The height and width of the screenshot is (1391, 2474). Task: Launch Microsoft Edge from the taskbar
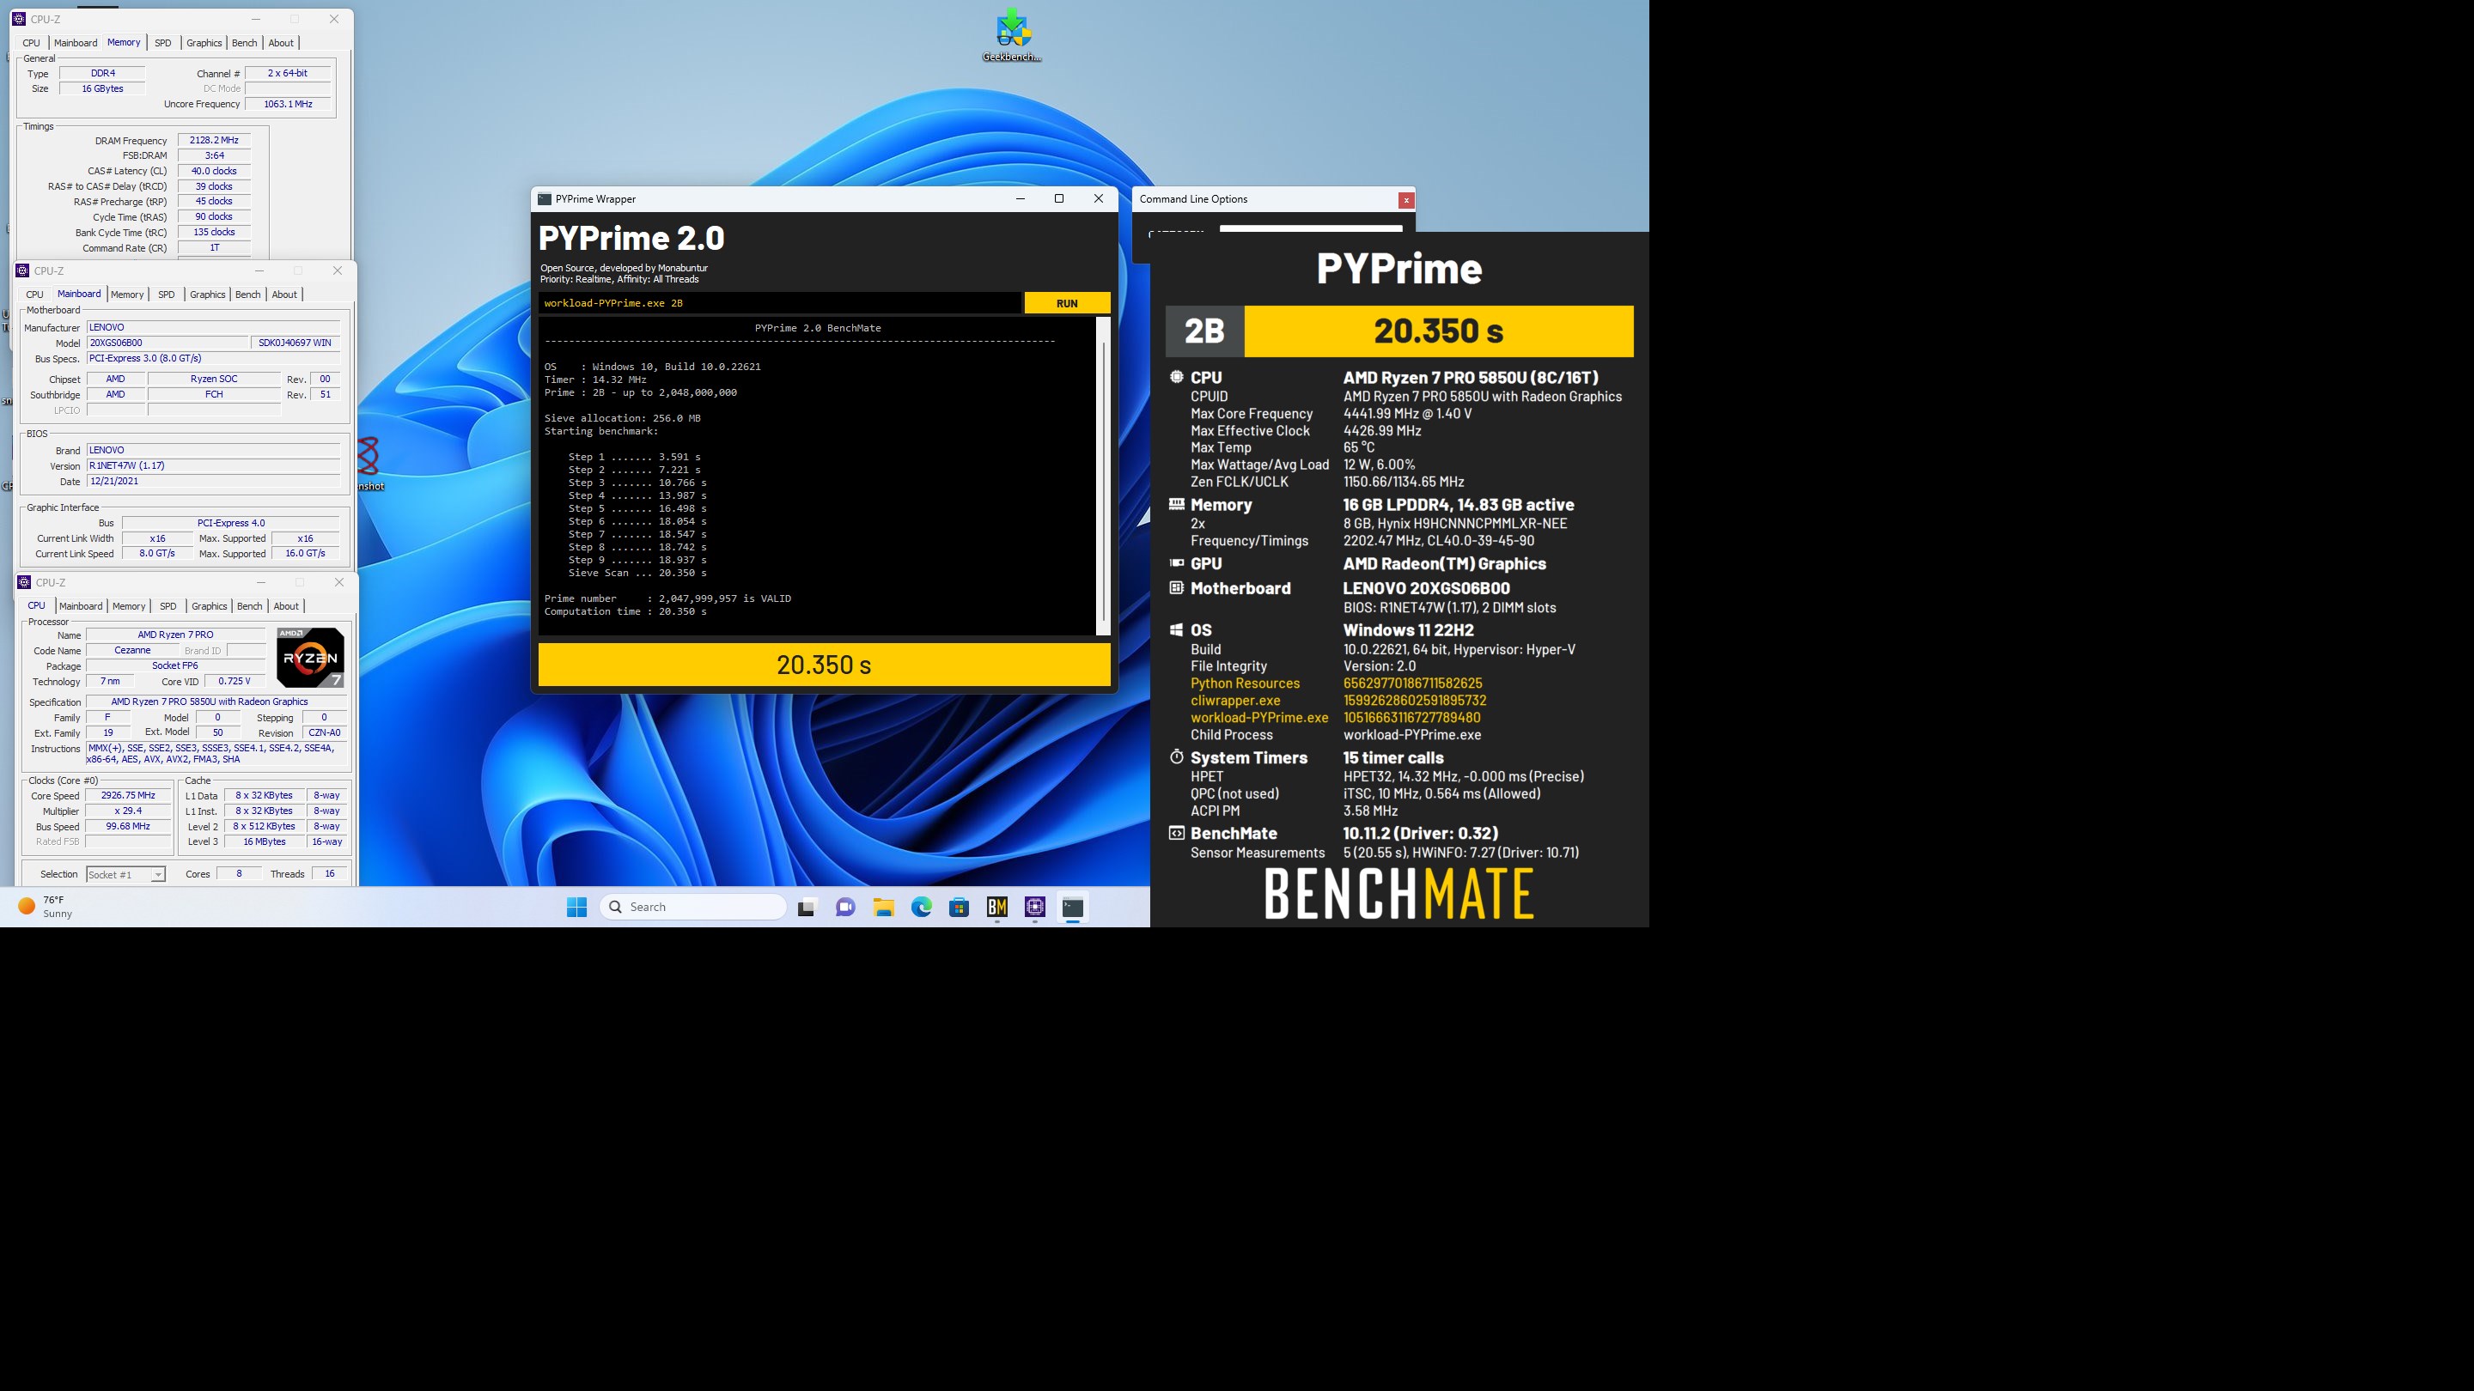point(921,908)
